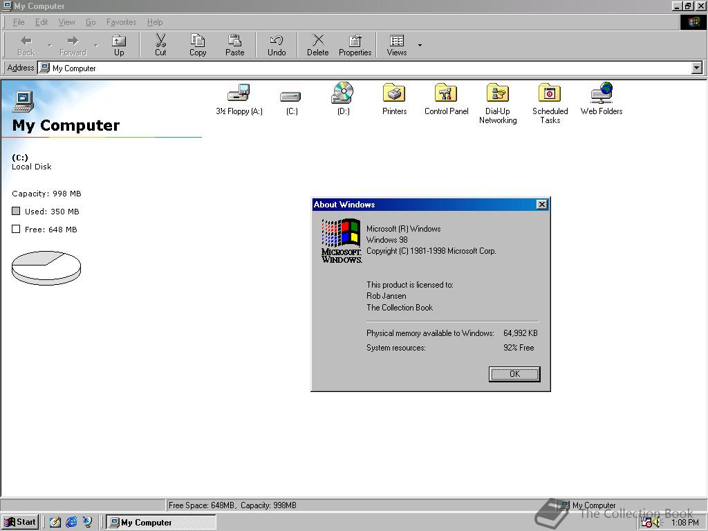This screenshot has height=531, width=708.
Task: Click the Undo toolbar icon
Action: click(277, 46)
